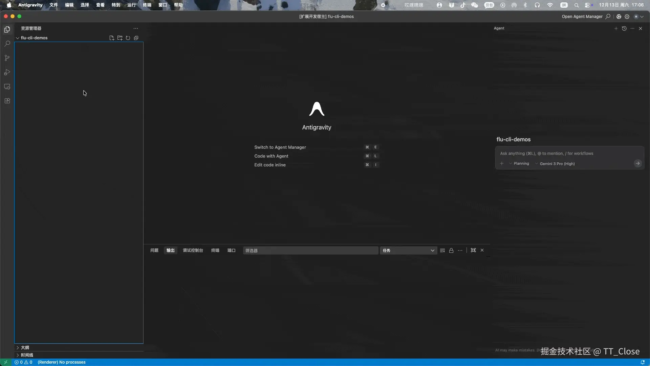Open the Antigravity app menu
This screenshot has width=650, height=366.
(x=30, y=5)
